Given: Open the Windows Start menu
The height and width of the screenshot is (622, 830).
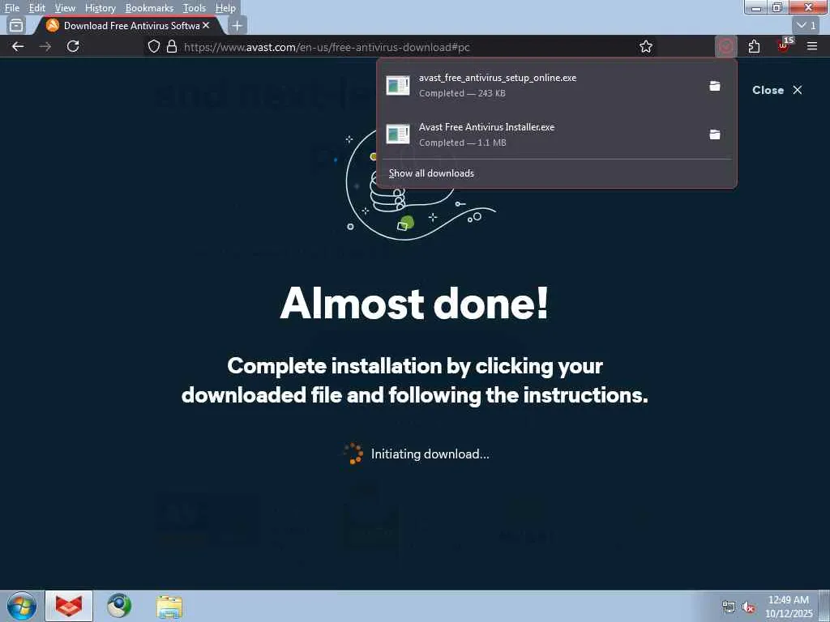Looking at the screenshot, I should [22, 606].
